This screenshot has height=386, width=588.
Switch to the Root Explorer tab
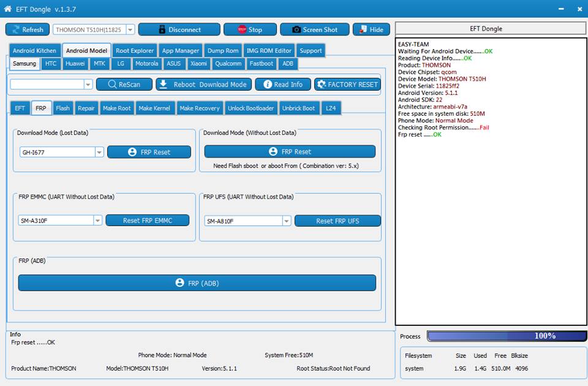pos(135,51)
